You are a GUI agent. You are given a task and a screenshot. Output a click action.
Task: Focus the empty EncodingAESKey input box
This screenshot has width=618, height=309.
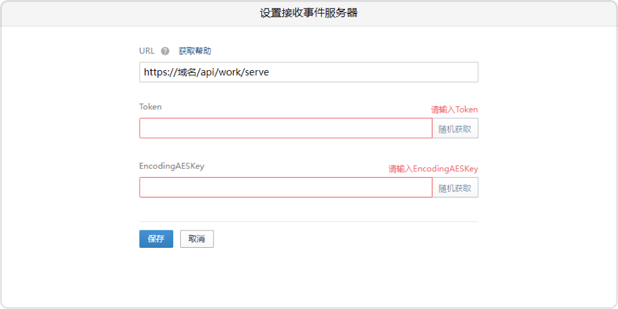tap(285, 187)
